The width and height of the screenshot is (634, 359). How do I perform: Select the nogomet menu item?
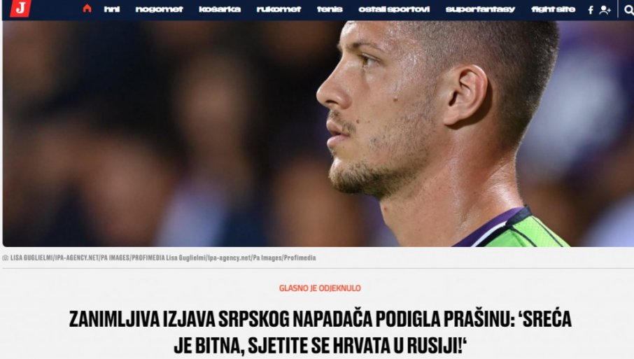[x=159, y=9]
